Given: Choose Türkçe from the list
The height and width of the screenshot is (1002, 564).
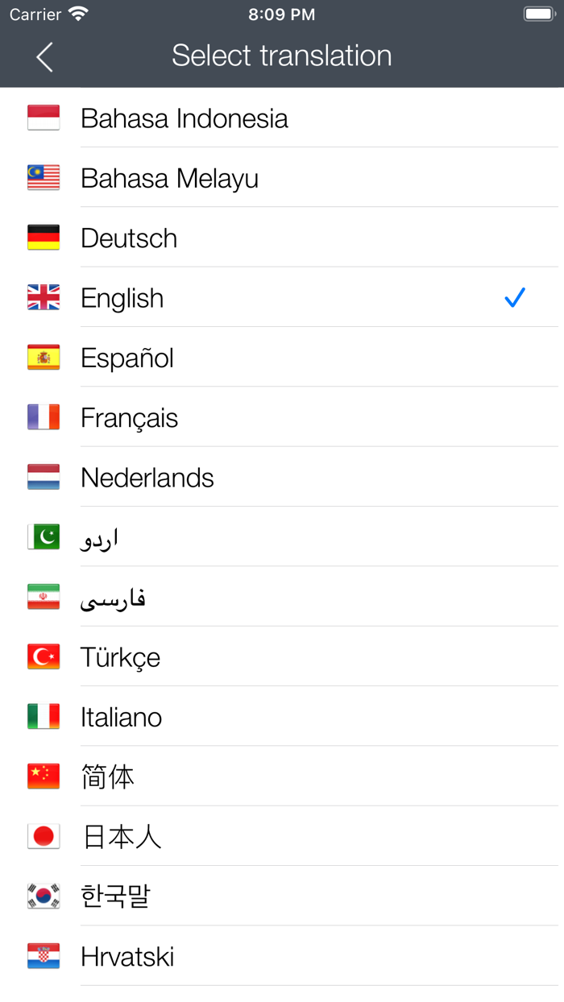Looking at the screenshot, I should (121, 657).
